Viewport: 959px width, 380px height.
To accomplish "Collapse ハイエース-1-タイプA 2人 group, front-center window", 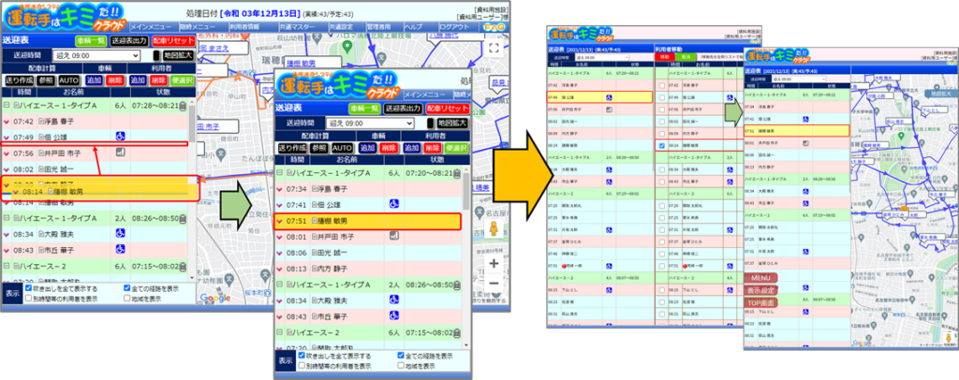I will (x=279, y=285).
